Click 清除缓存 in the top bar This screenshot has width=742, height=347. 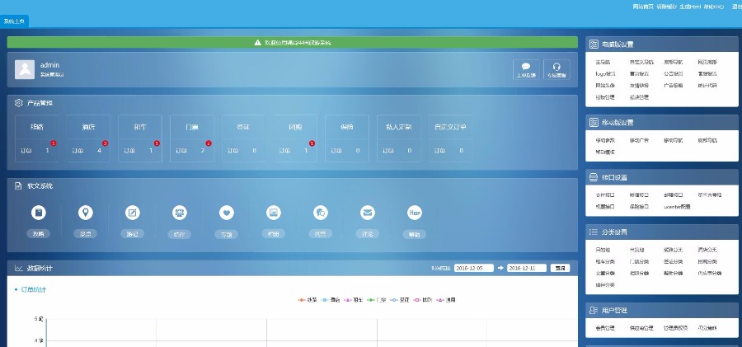[666, 7]
